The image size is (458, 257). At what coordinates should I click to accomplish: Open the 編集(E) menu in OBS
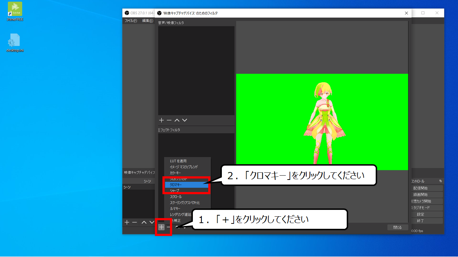click(x=147, y=21)
